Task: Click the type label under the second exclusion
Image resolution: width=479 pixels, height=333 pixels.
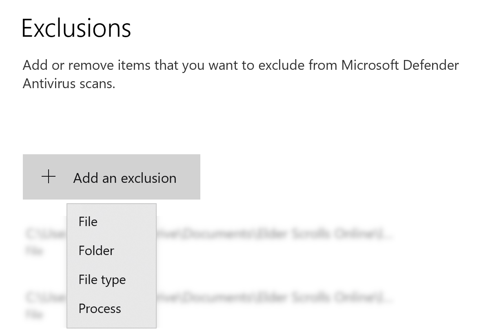Action: [34, 315]
